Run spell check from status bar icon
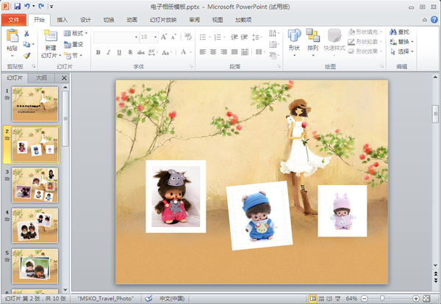 point(148,298)
